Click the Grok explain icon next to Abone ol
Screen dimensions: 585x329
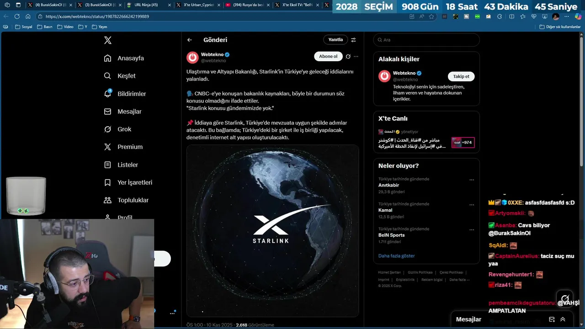click(348, 57)
